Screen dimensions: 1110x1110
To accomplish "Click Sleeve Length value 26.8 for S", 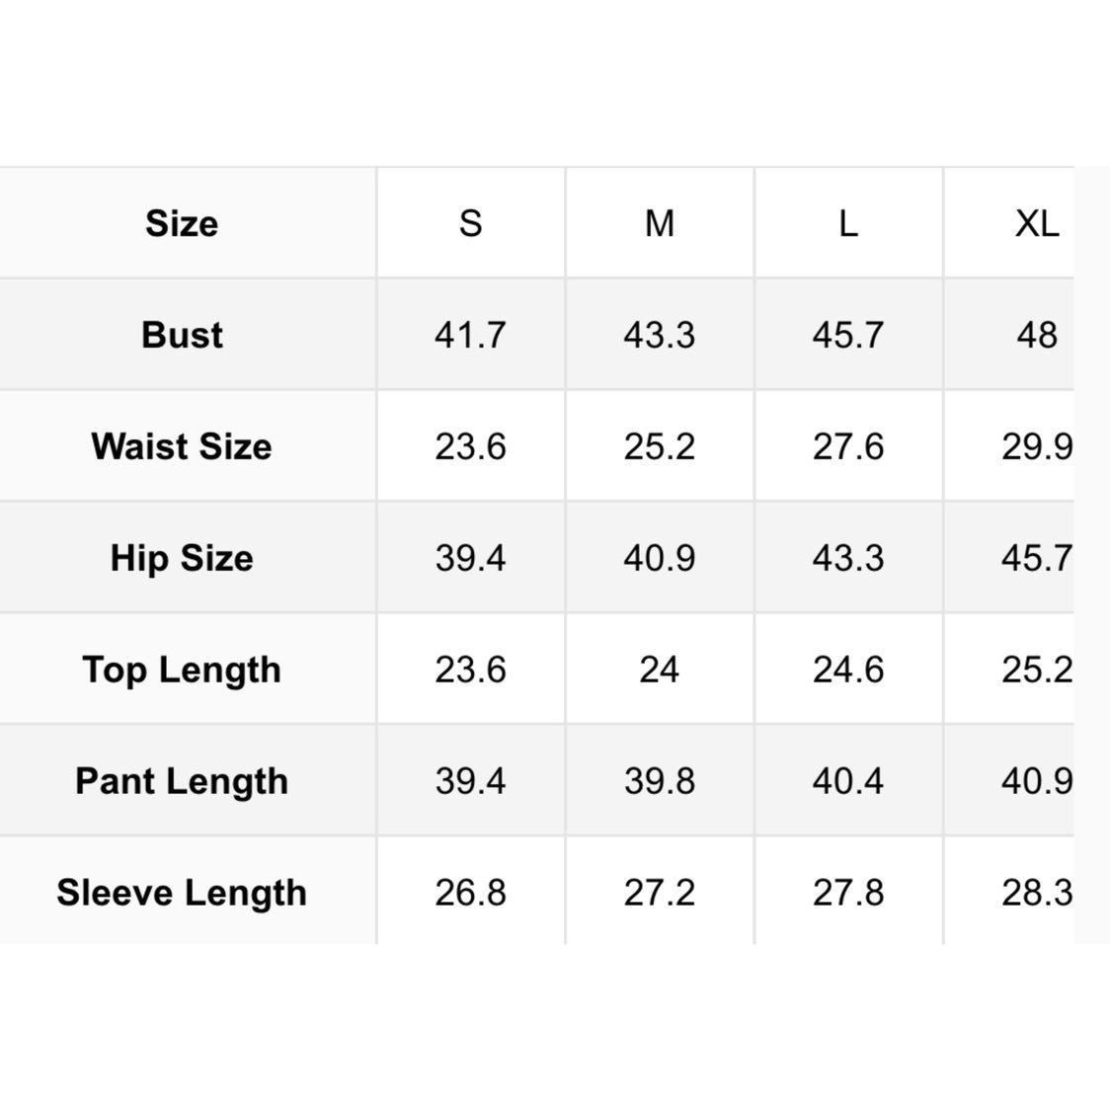I will coord(471,892).
